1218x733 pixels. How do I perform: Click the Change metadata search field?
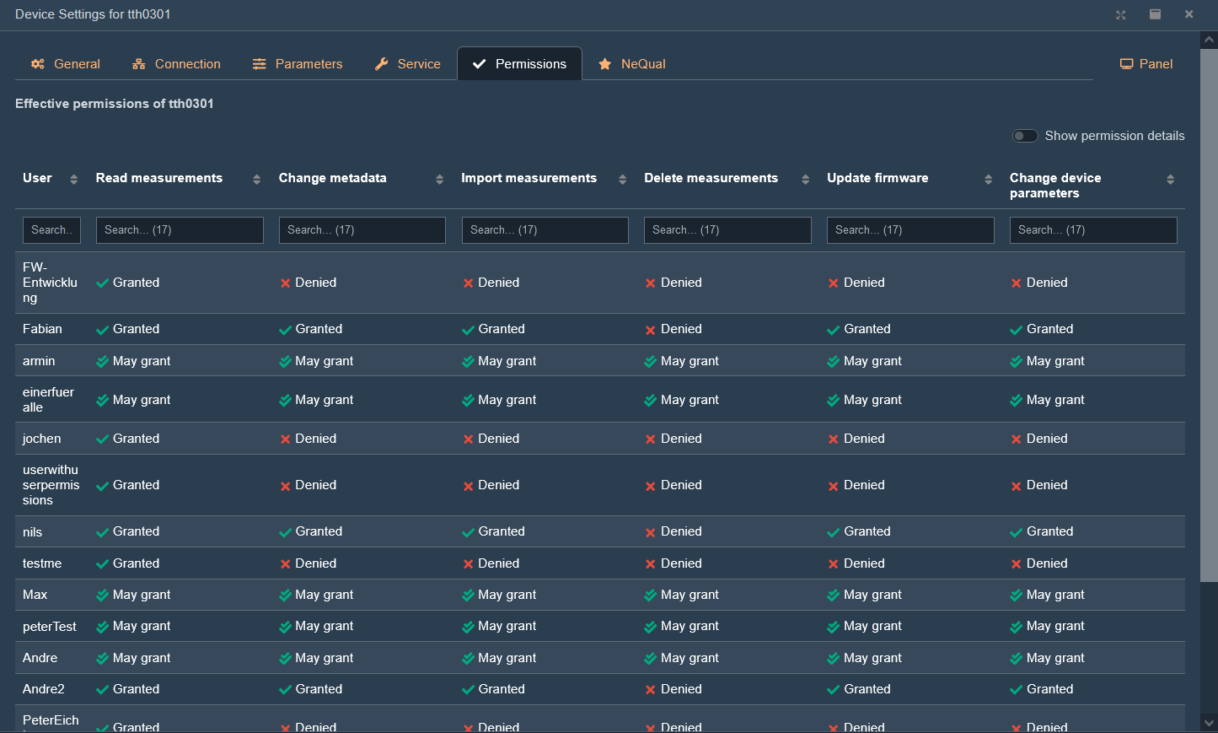tap(362, 230)
